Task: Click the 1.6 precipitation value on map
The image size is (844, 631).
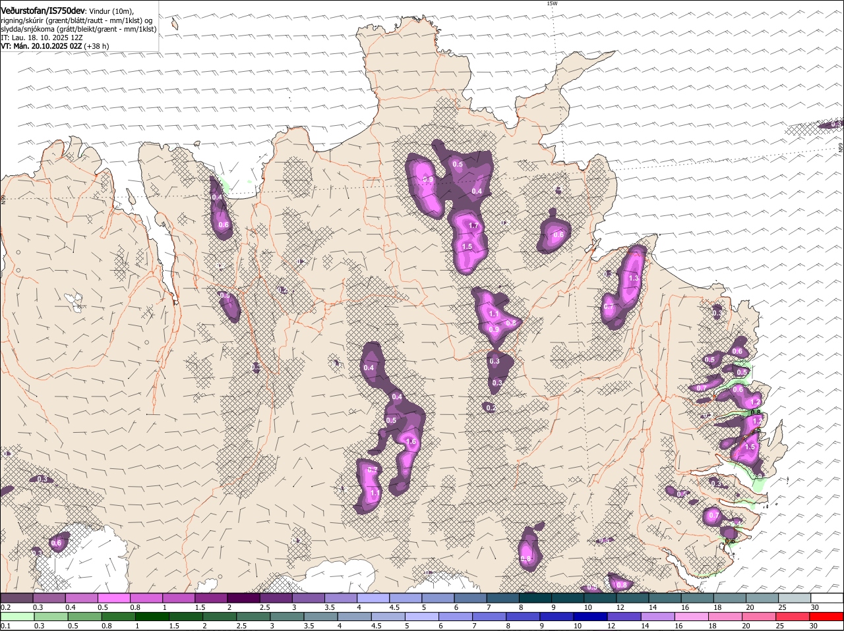Action: tap(412, 441)
